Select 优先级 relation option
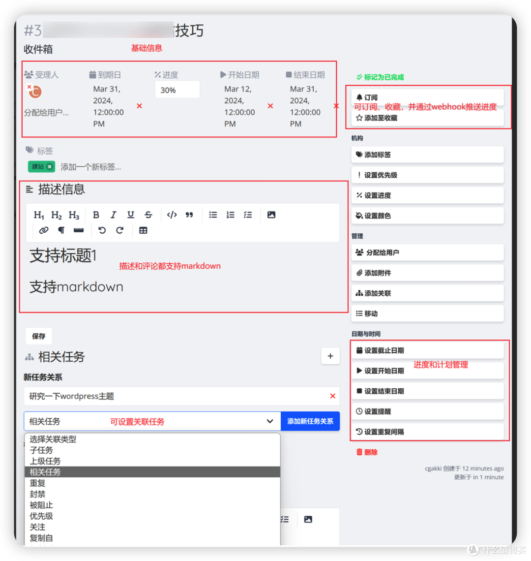Screen dimensions: 531x561 click(x=152, y=516)
